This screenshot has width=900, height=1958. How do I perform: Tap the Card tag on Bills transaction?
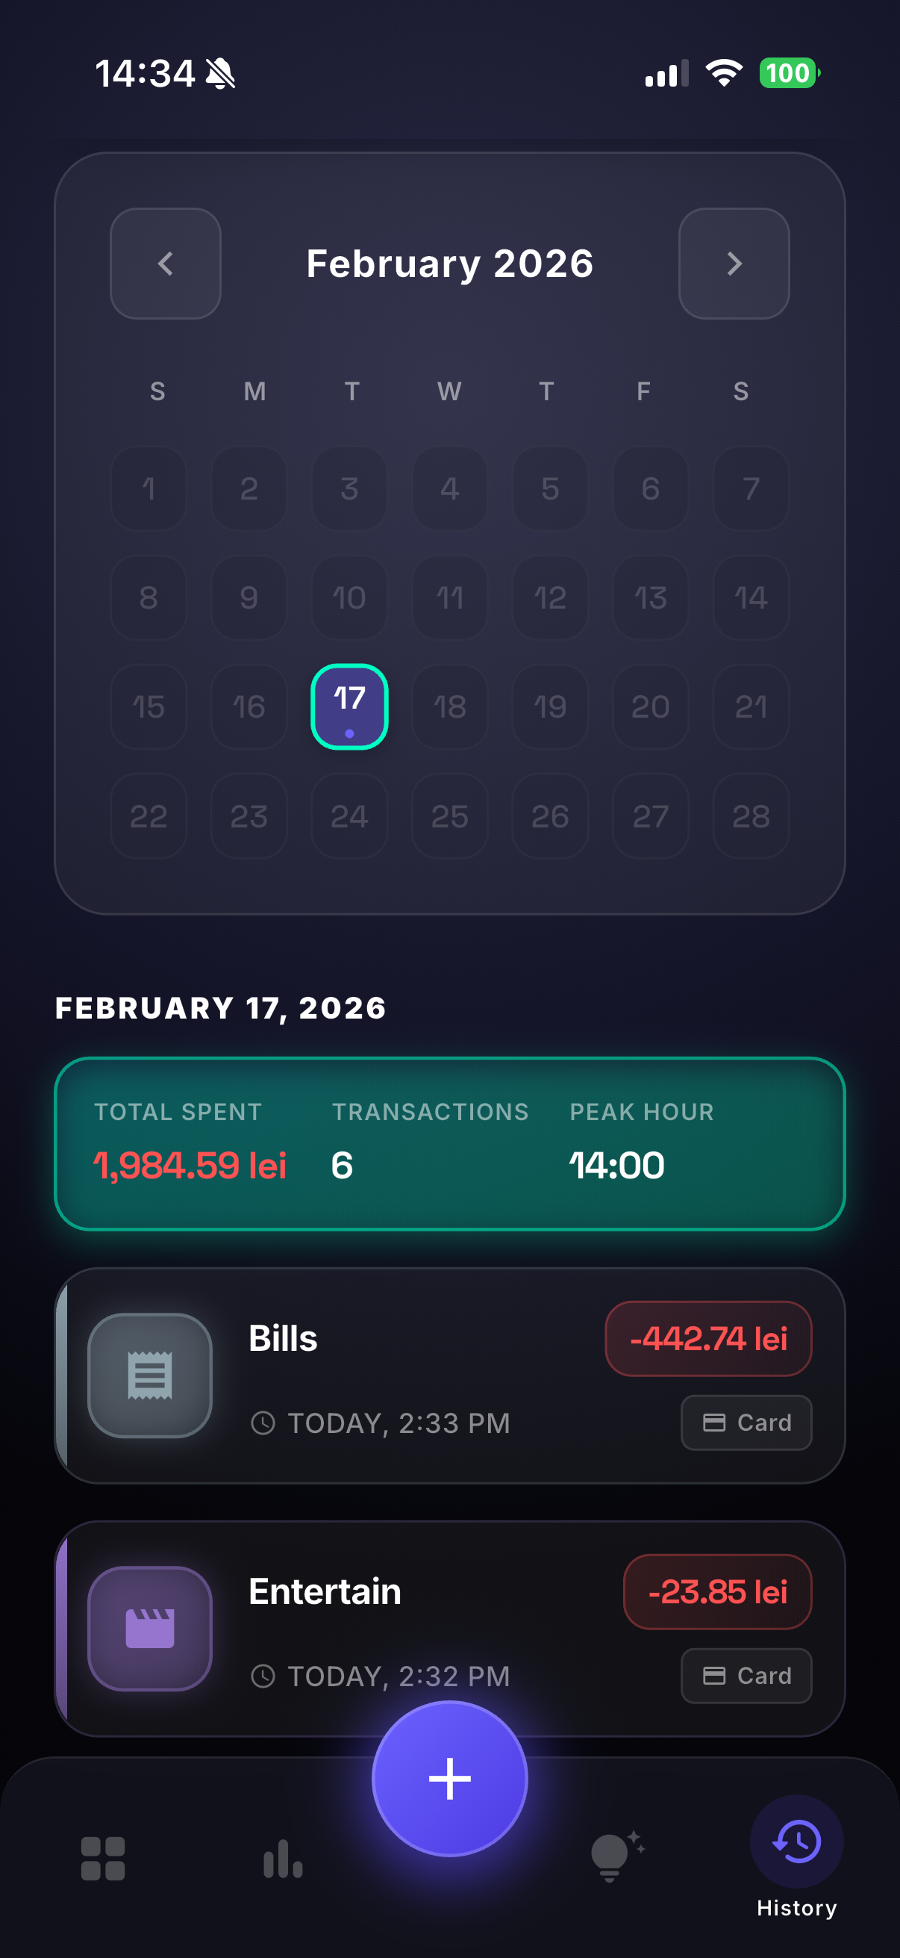tap(746, 1422)
